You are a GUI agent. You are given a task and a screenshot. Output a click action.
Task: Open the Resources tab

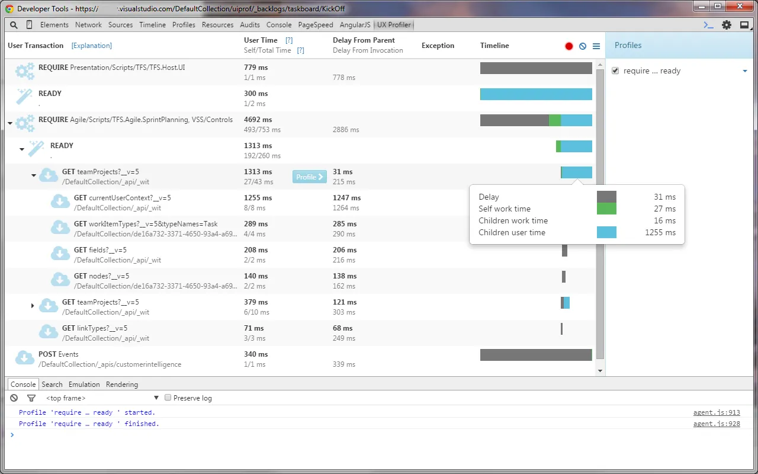click(218, 25)
